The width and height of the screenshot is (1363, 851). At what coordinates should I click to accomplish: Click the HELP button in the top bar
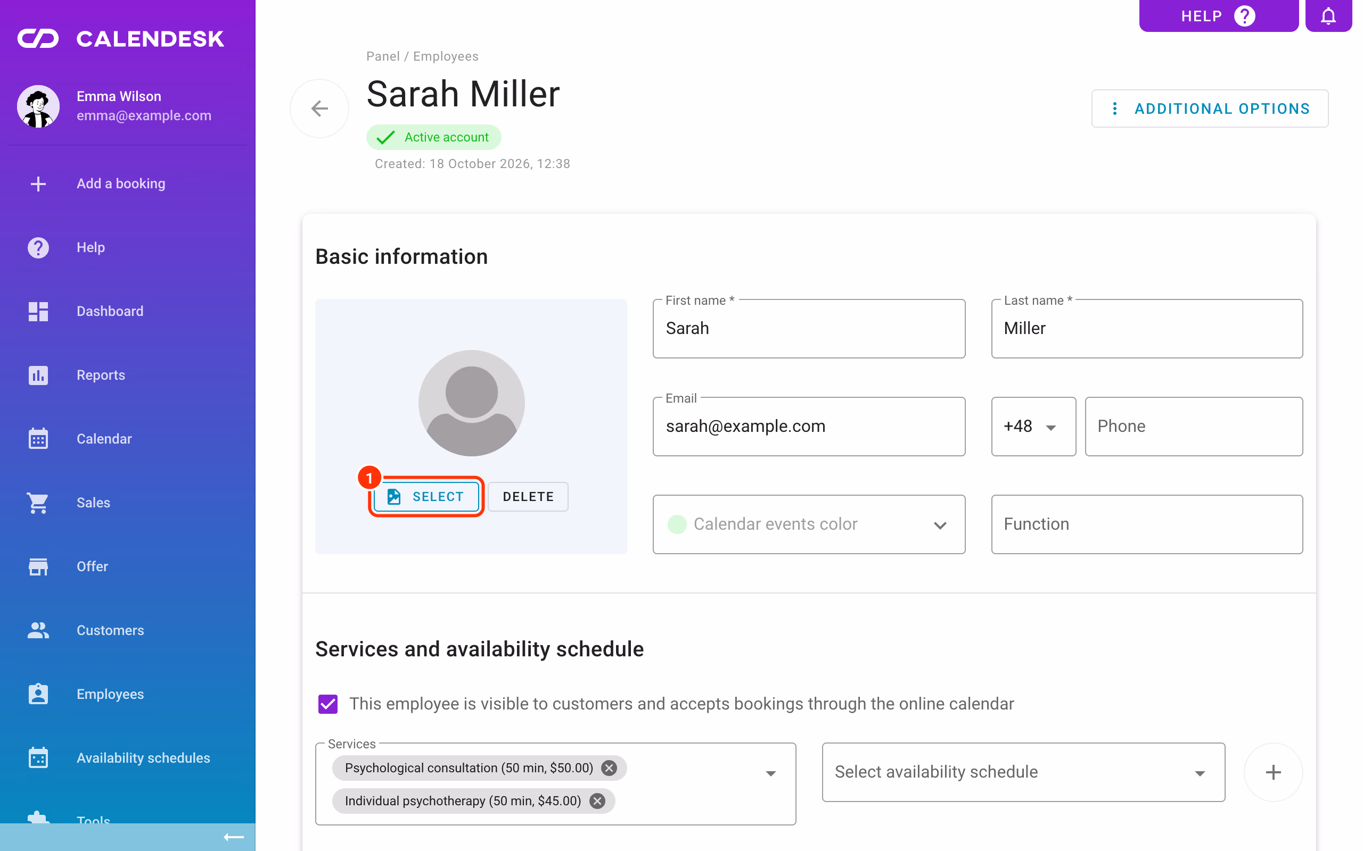pos(1218,16)
